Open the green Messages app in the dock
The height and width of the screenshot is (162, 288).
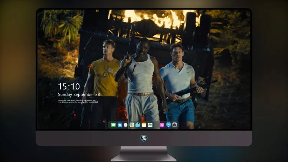coord(113,125)
